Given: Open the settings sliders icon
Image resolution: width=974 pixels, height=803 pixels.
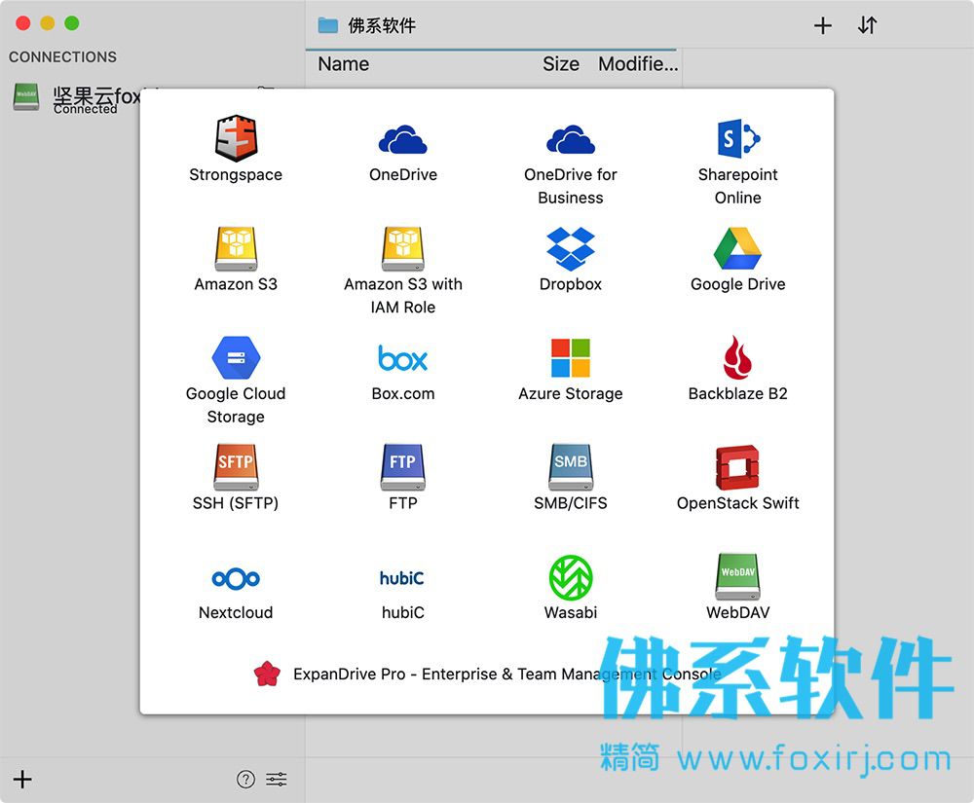Looking at the screenshot, I should point(277,779).
